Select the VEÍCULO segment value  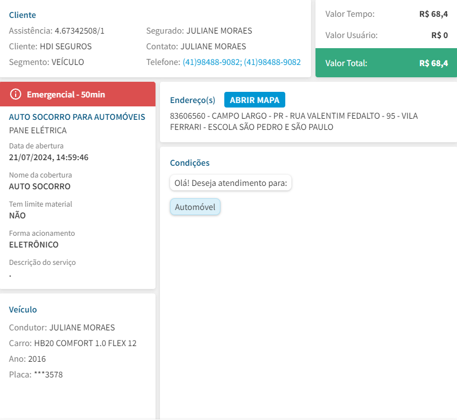[x=68, y=62]
